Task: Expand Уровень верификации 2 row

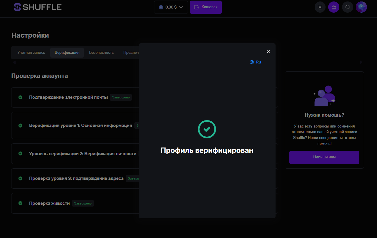Action: pos(83,154)
